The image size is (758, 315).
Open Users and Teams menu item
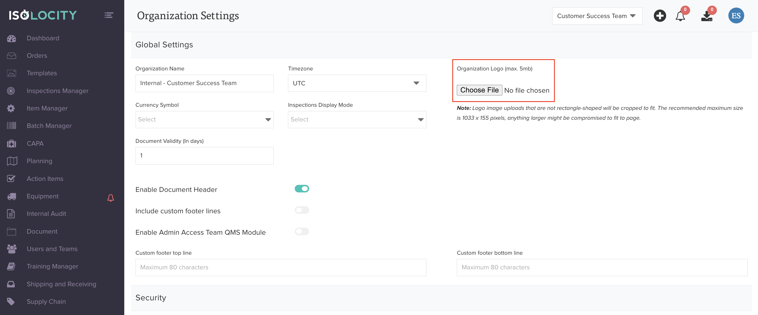click(x=52, y=249)
